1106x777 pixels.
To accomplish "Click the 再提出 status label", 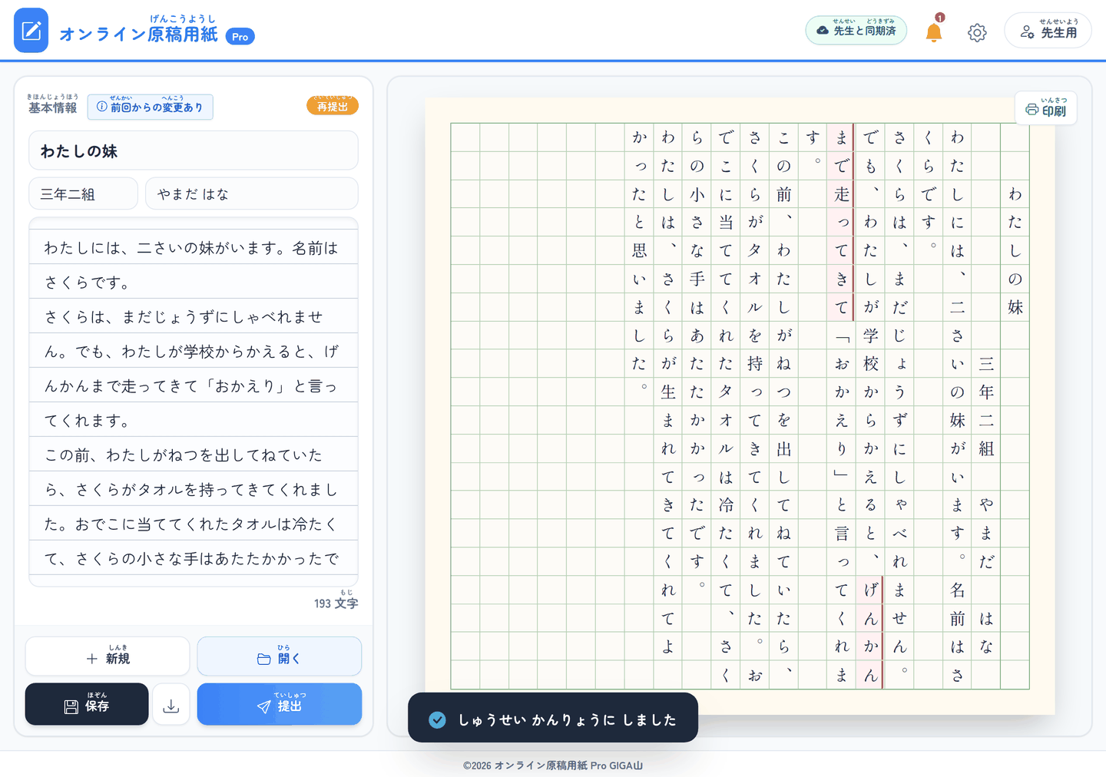I will [x=333, y=106].
